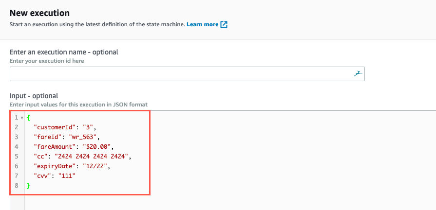Open the Learn more link
Image resolution: width=436 pixels, height=210 pixels.
coord(203,24)
